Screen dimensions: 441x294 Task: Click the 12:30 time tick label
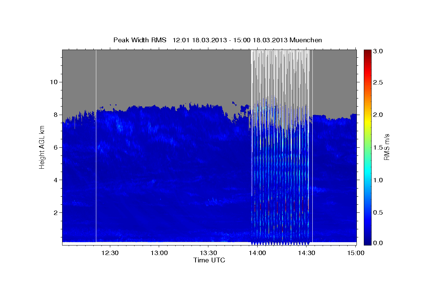110,253
